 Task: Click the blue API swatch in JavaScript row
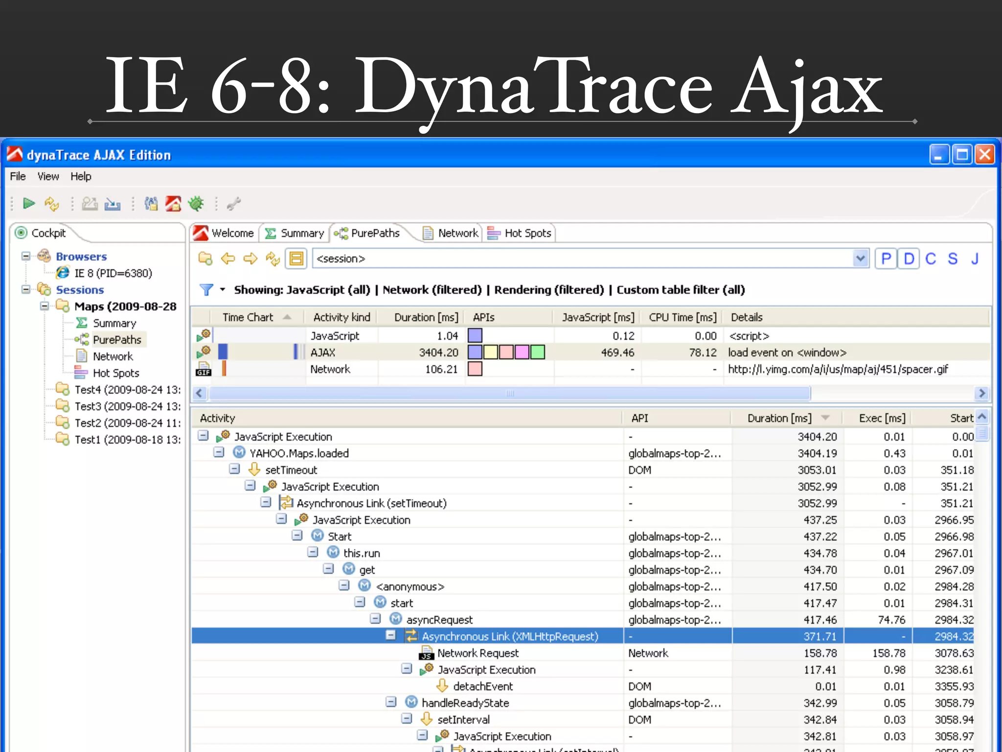pyautogui.click(x=475, y=335)
